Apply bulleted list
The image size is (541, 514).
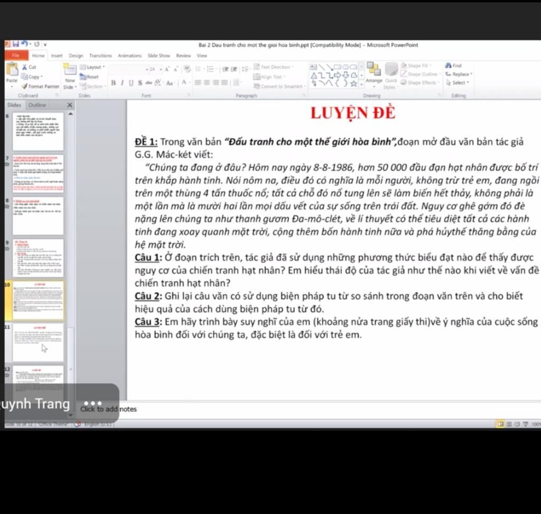click(199, 69)
